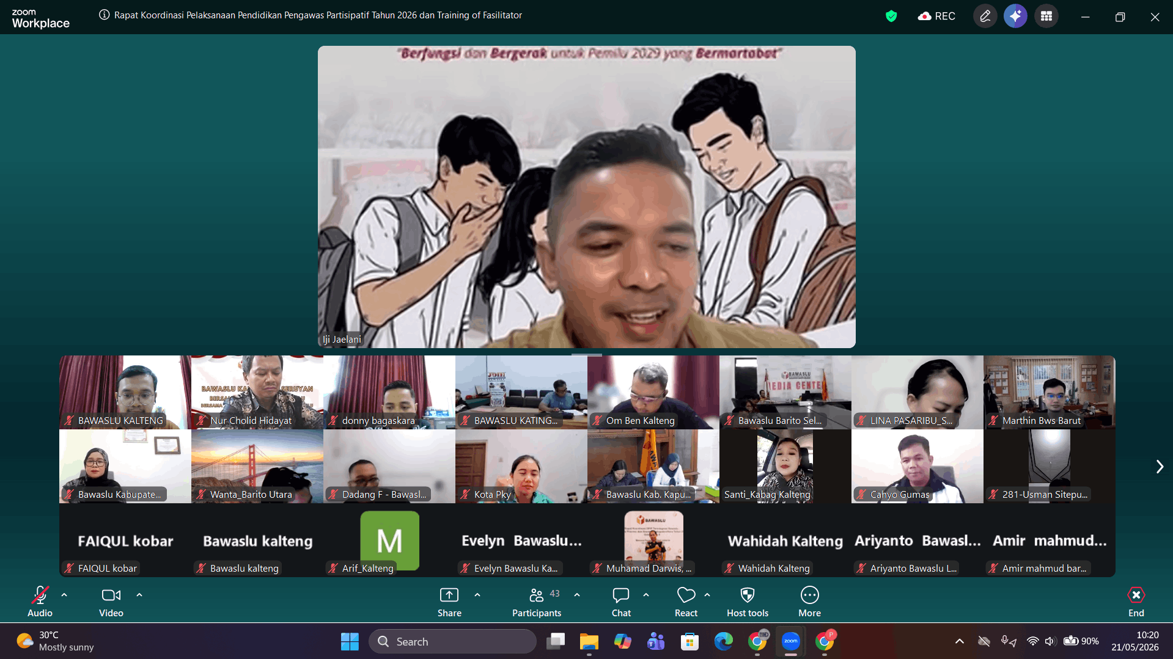
Task: Click the End meeting button
Action: (1136, 602)
